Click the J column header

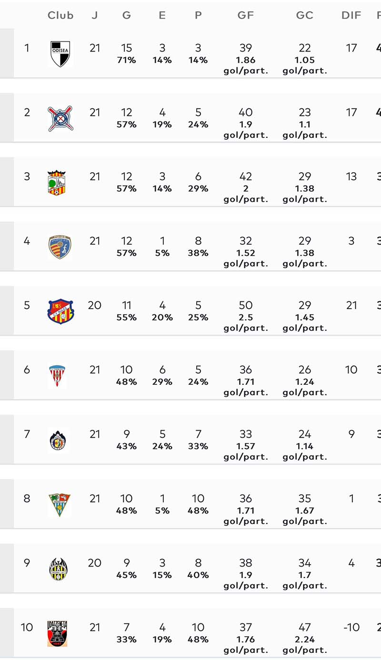pyautogui.click(x=94, y=15)
